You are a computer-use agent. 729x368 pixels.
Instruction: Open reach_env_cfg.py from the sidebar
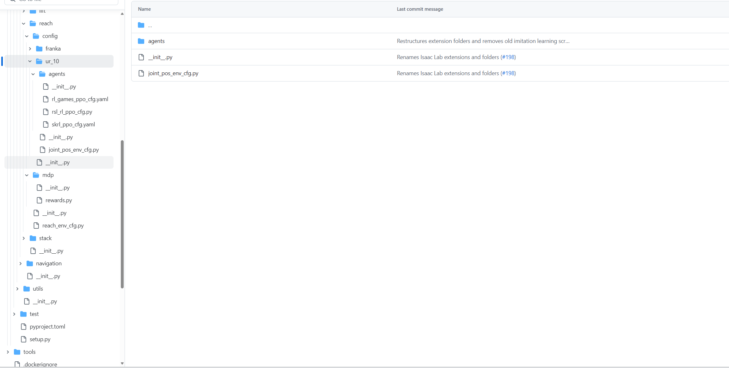(x=63, y=226)
